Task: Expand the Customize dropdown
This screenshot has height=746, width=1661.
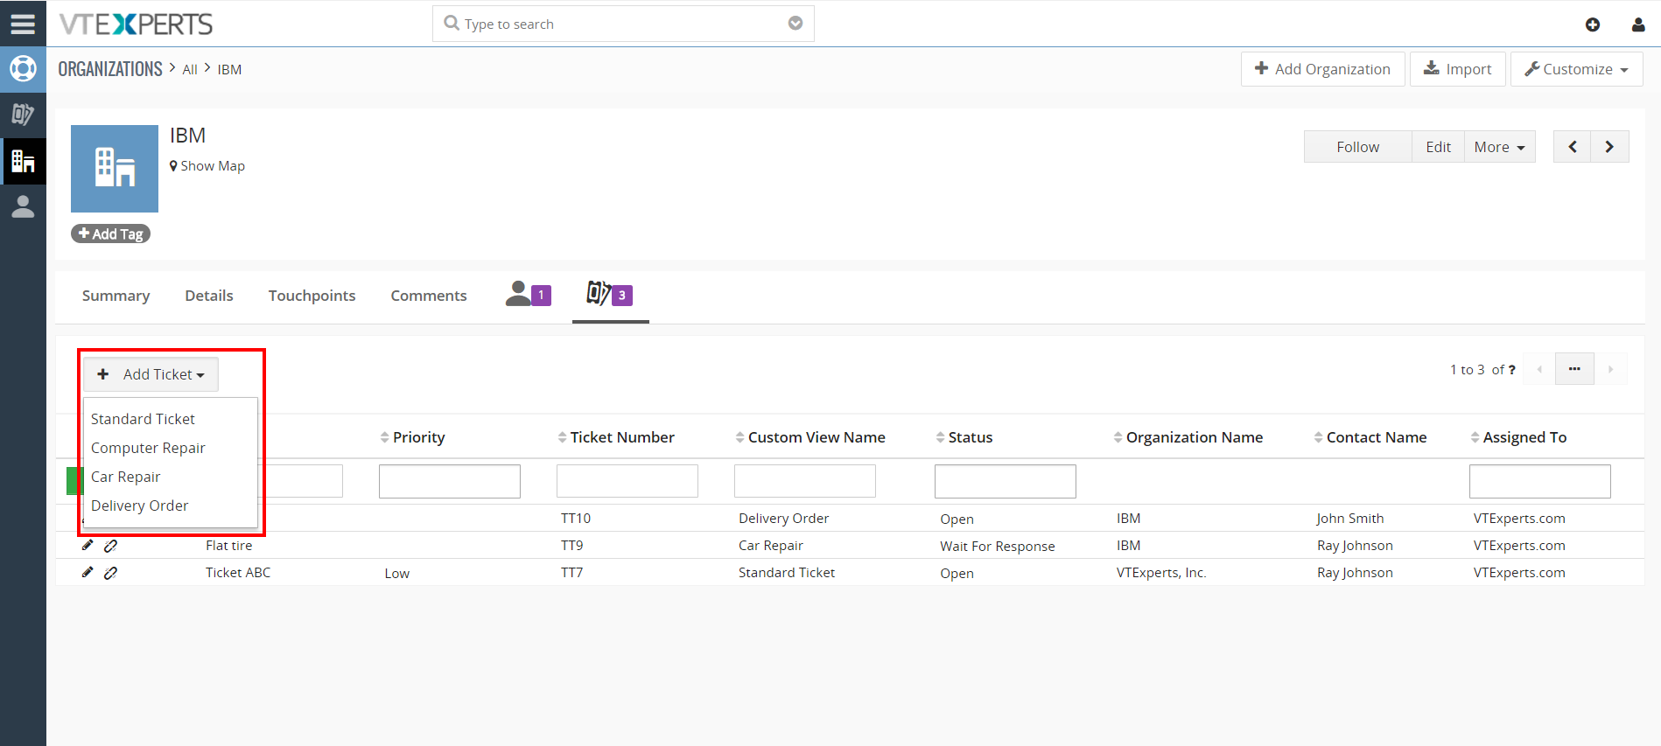Action: pos(1576,69)
